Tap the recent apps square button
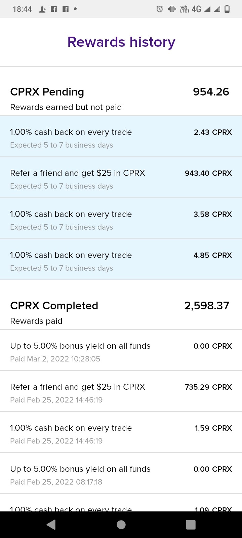The image size is (242, 538). coord(191,525)
